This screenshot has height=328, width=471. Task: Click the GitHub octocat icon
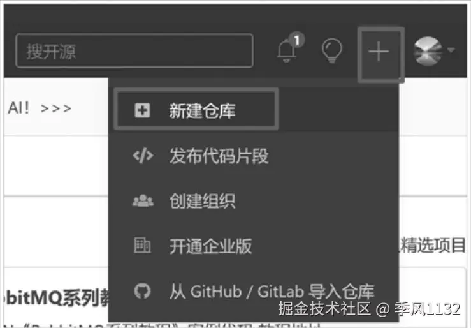point(142,291)
